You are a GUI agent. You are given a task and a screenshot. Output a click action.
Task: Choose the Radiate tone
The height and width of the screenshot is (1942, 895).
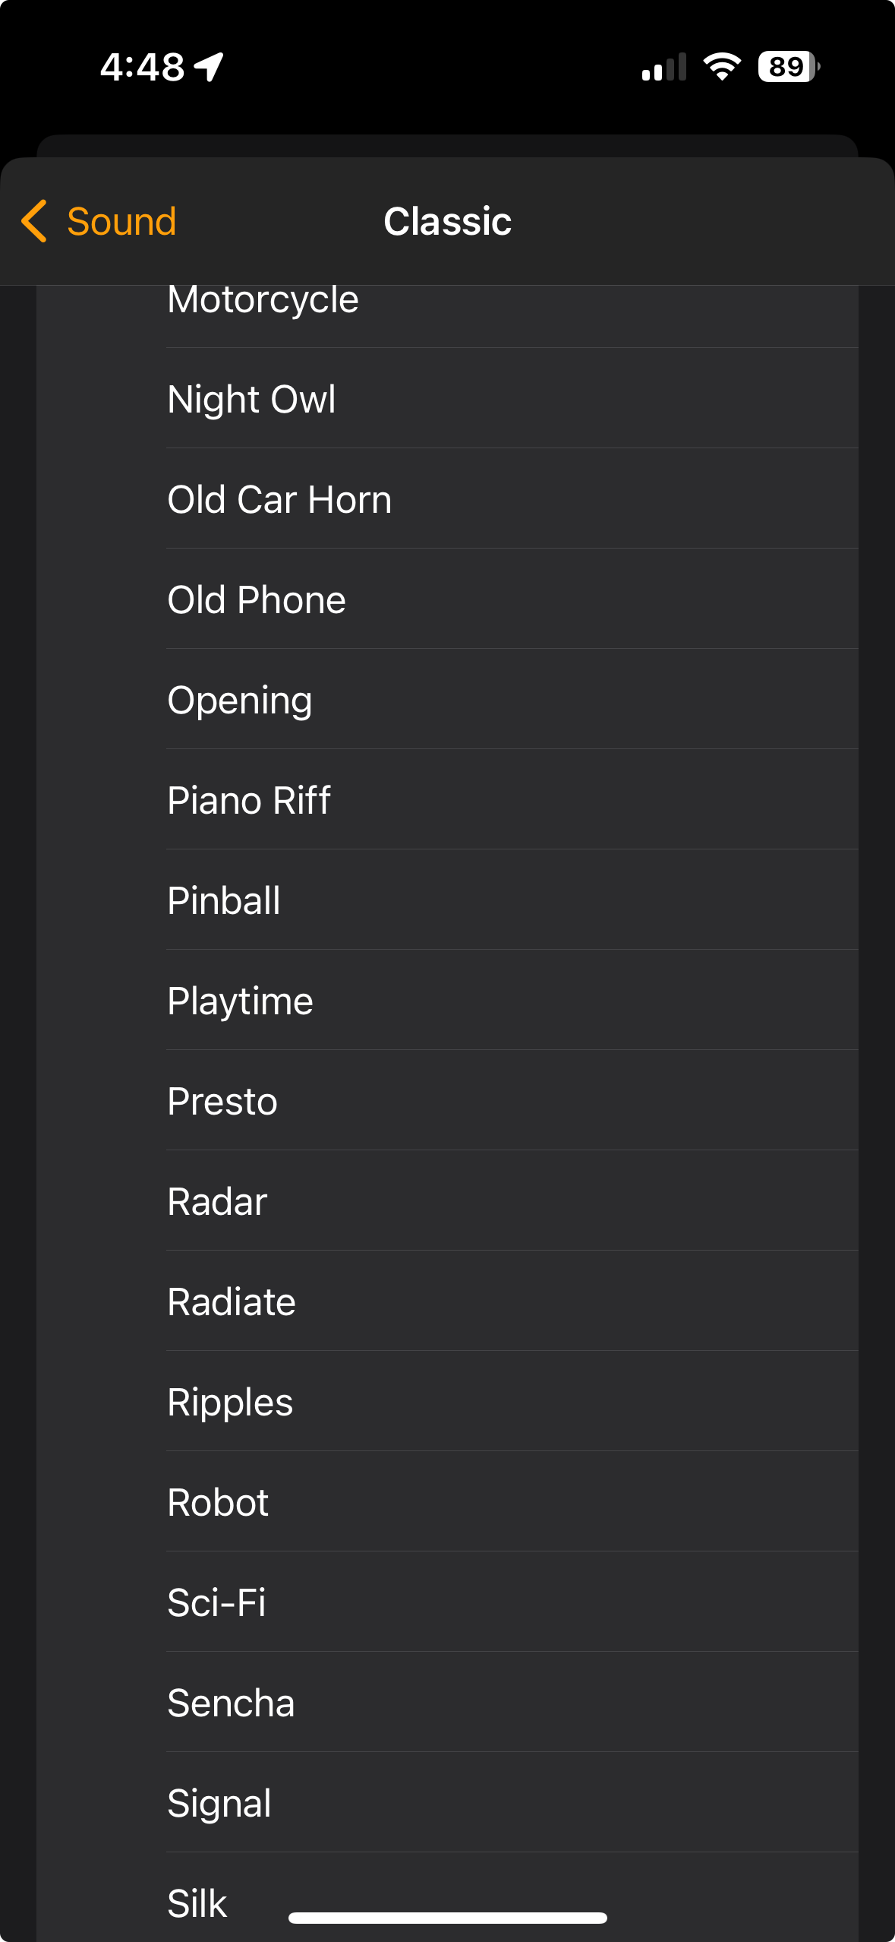232,1302
